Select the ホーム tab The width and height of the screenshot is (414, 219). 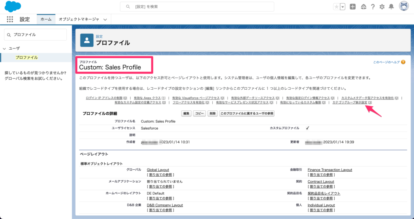pyautogui.click(x=46, y=19)
